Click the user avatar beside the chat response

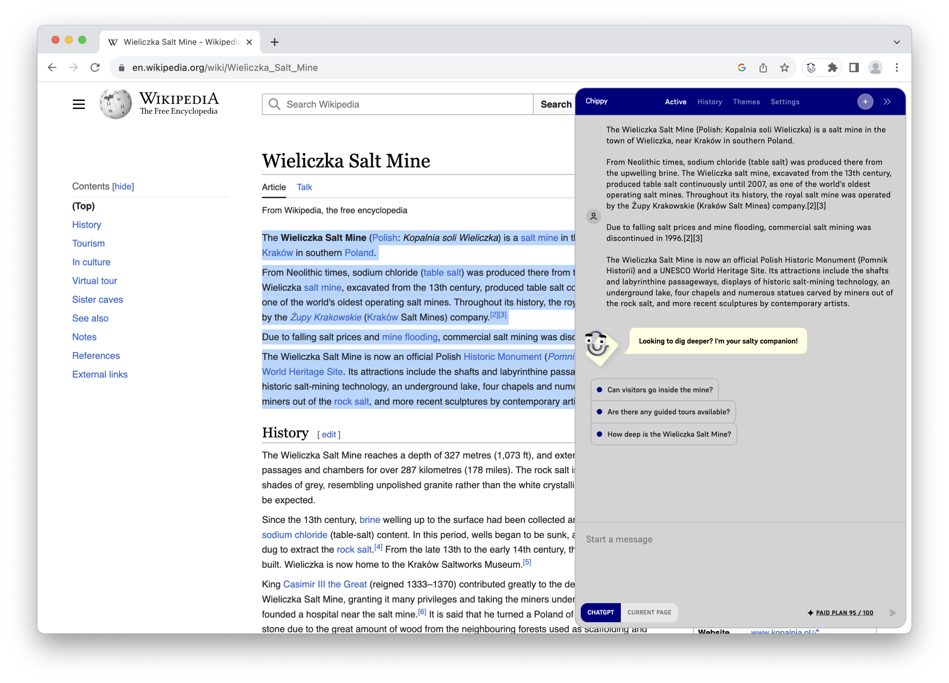[x=593, y=216]
